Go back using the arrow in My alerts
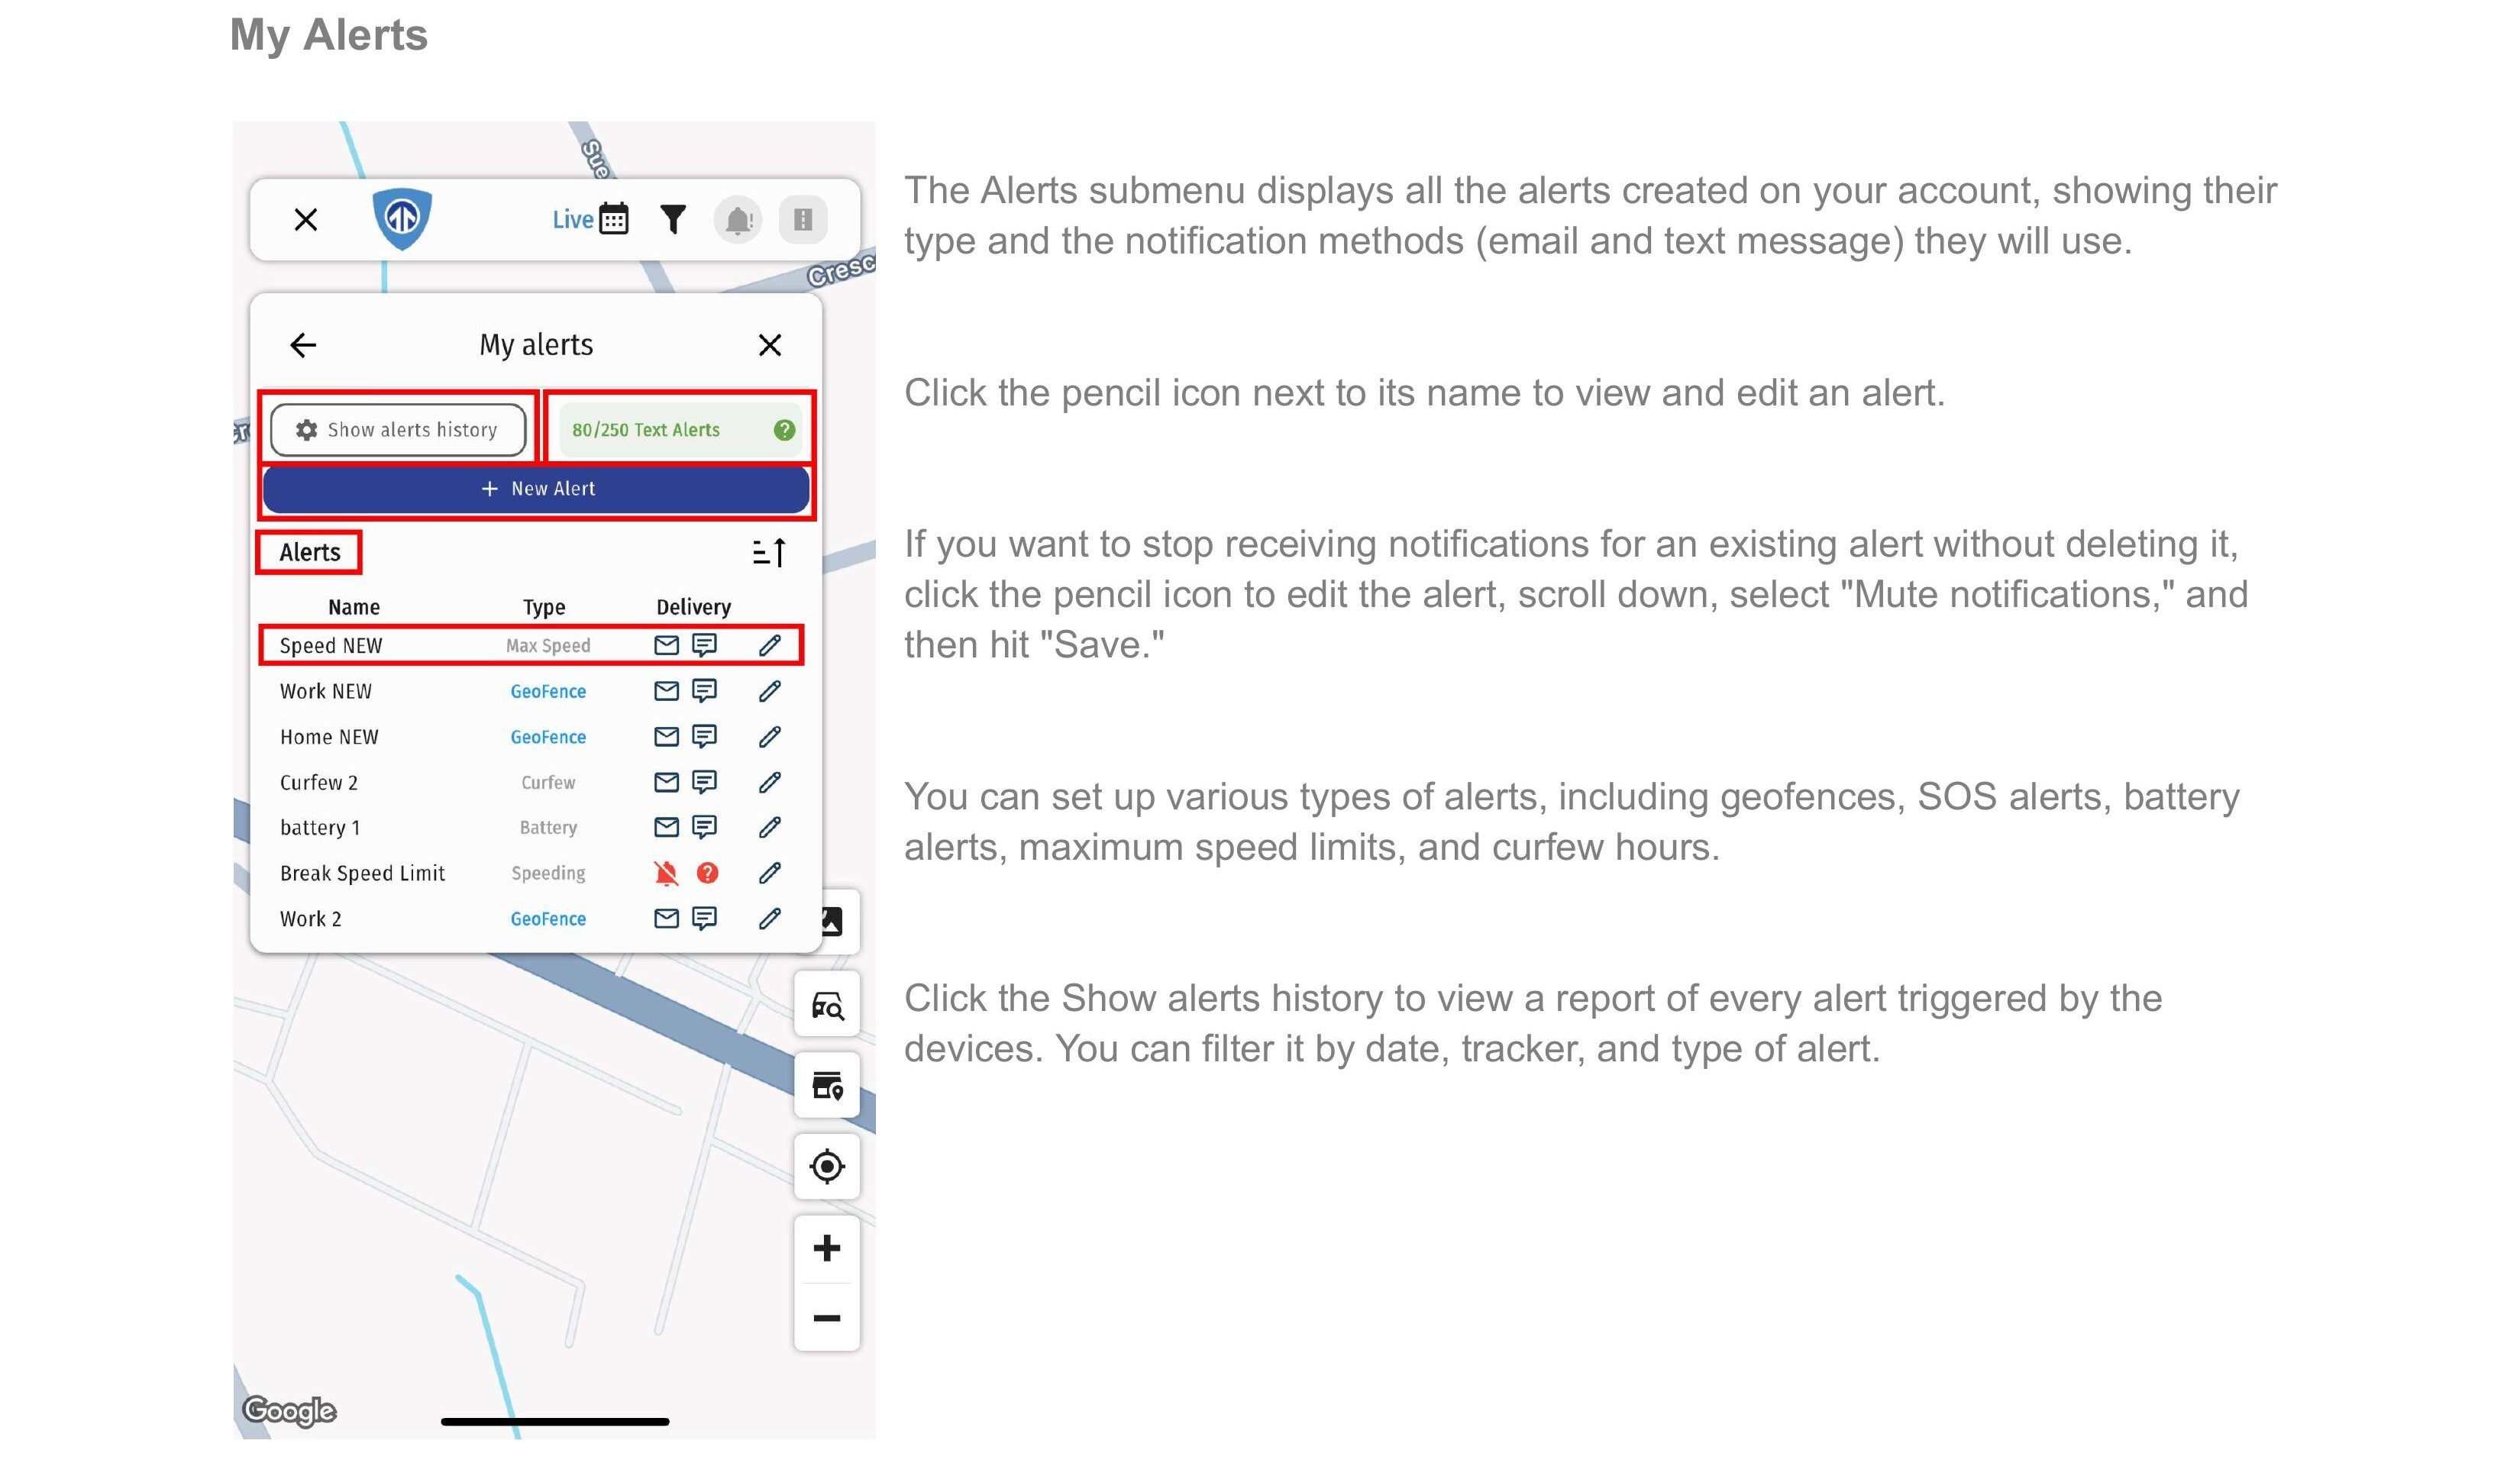The image size is (2520, 1463). coord(303,345)
